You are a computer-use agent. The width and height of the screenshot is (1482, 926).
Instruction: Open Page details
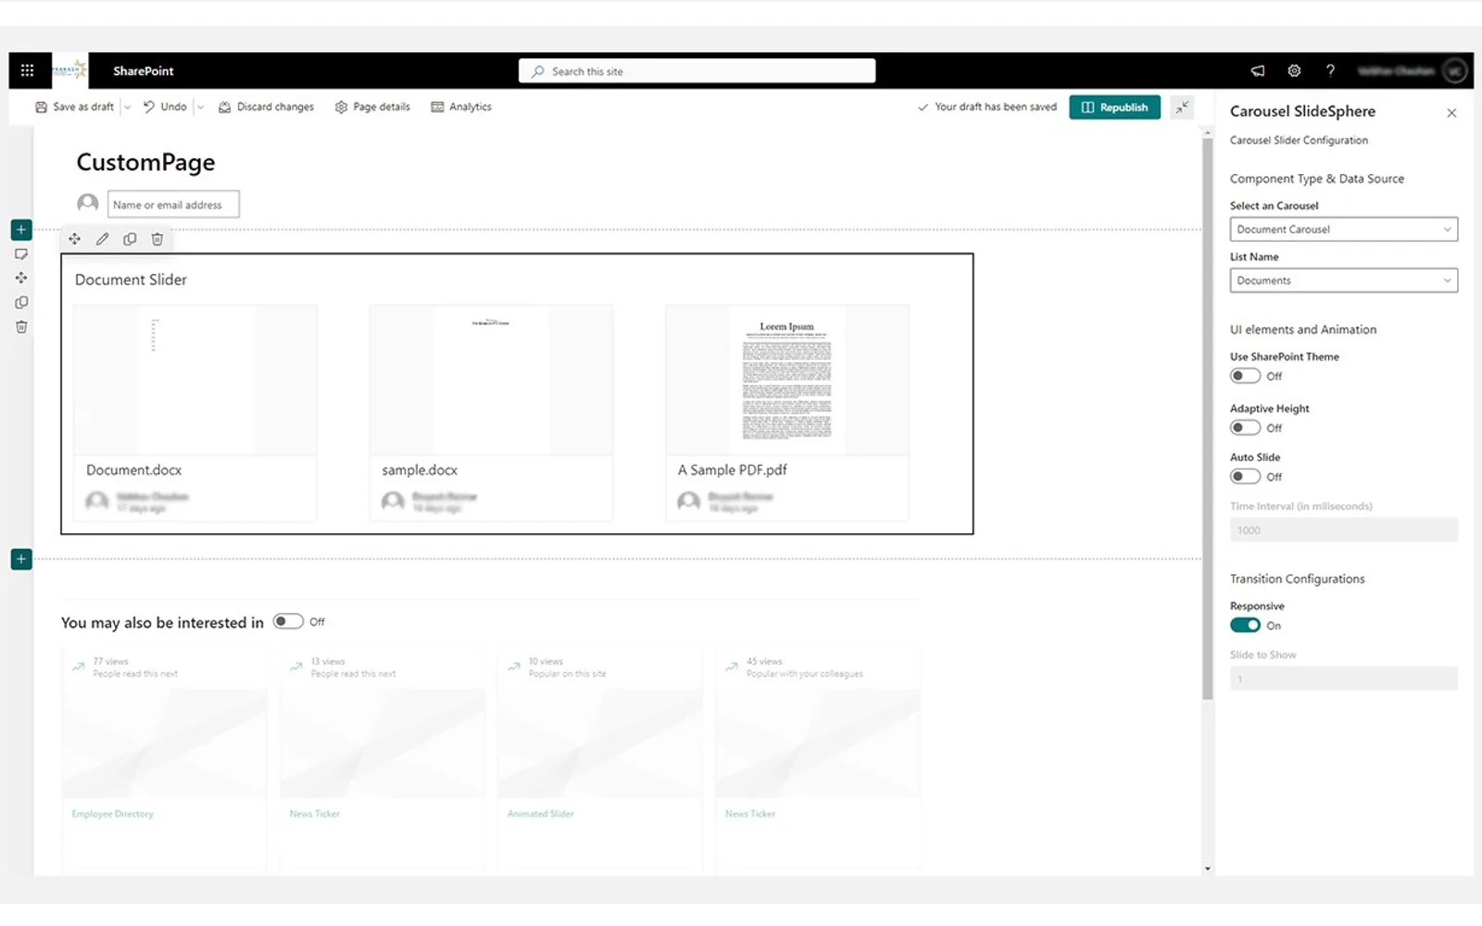pos(372,107)
